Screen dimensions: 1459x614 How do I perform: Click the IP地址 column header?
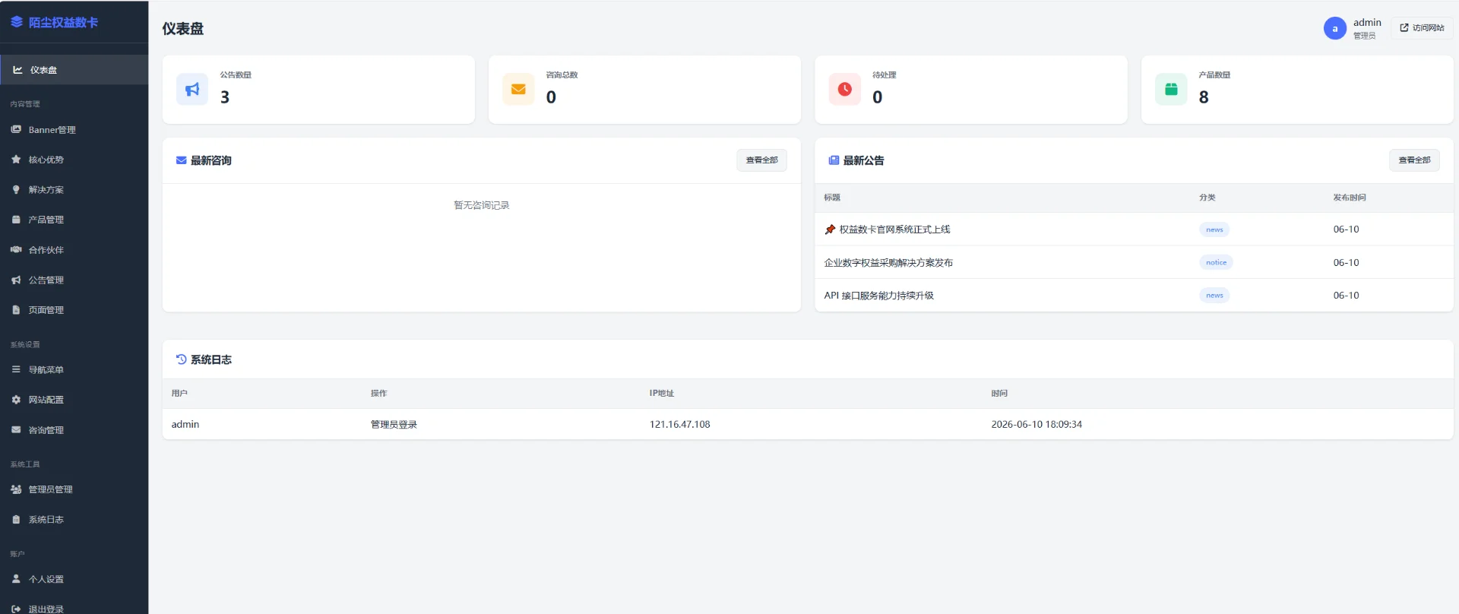662,394
